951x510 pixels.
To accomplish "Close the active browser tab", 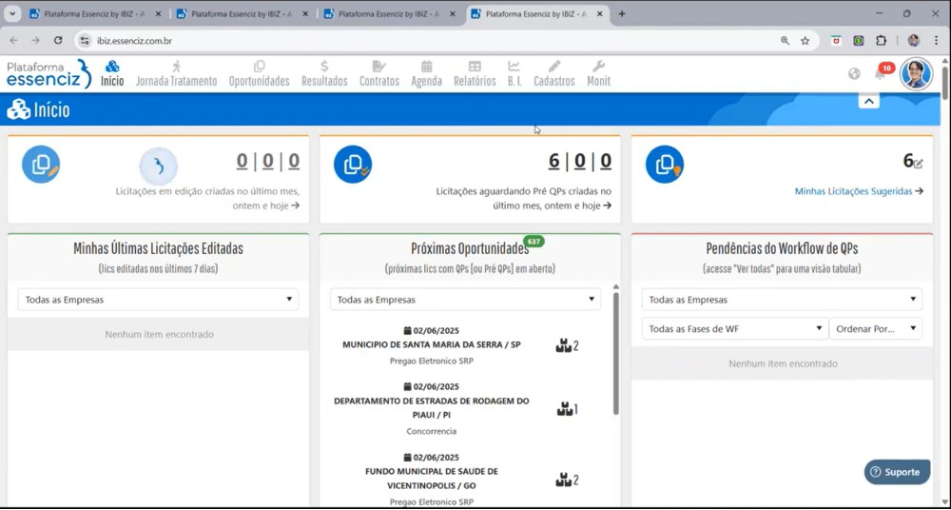I will coord(599,13).
